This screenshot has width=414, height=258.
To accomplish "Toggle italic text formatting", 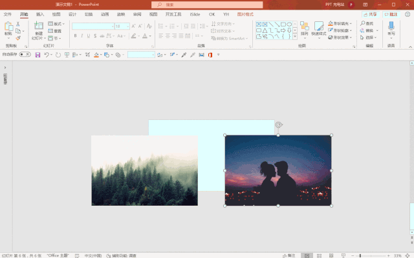I will 82,36.
